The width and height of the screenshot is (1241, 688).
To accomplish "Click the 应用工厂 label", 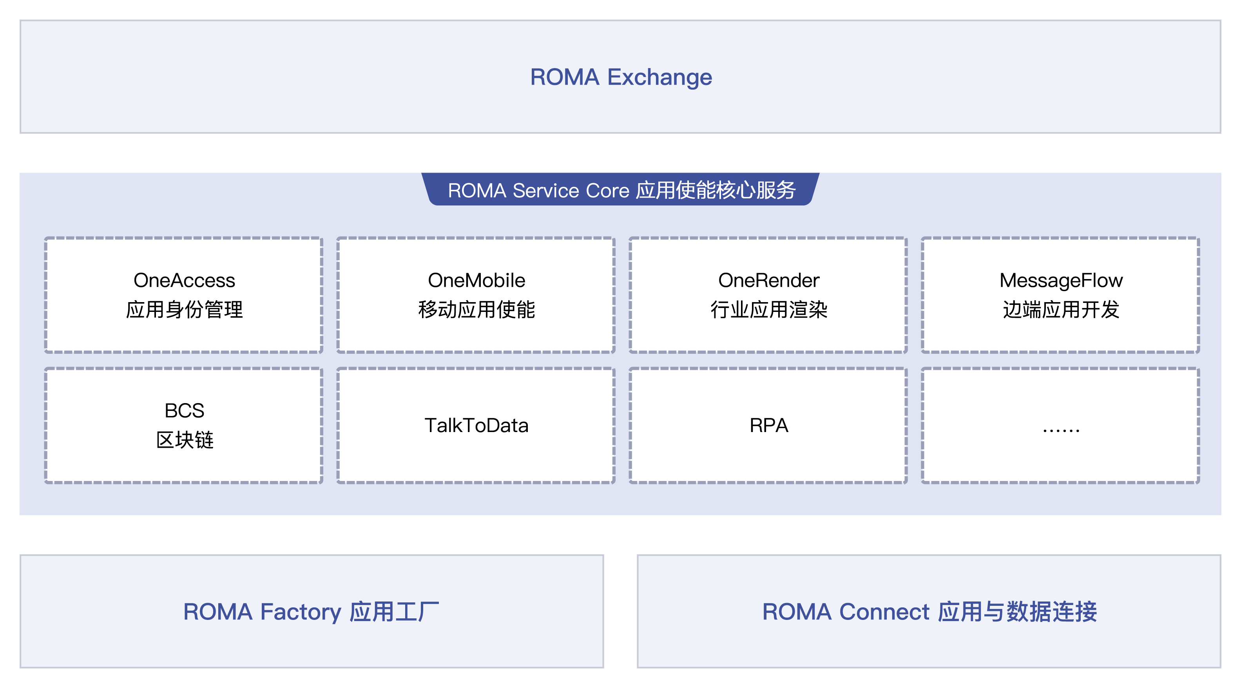I will coord(395,612).
